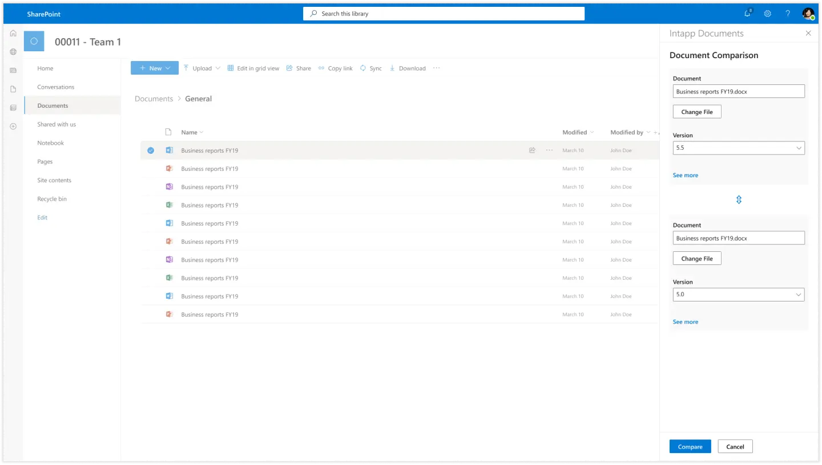The width and height of the screenshot is (822, 465).
Task: Click Share in the command bar
Action: (x=299, y=68)
